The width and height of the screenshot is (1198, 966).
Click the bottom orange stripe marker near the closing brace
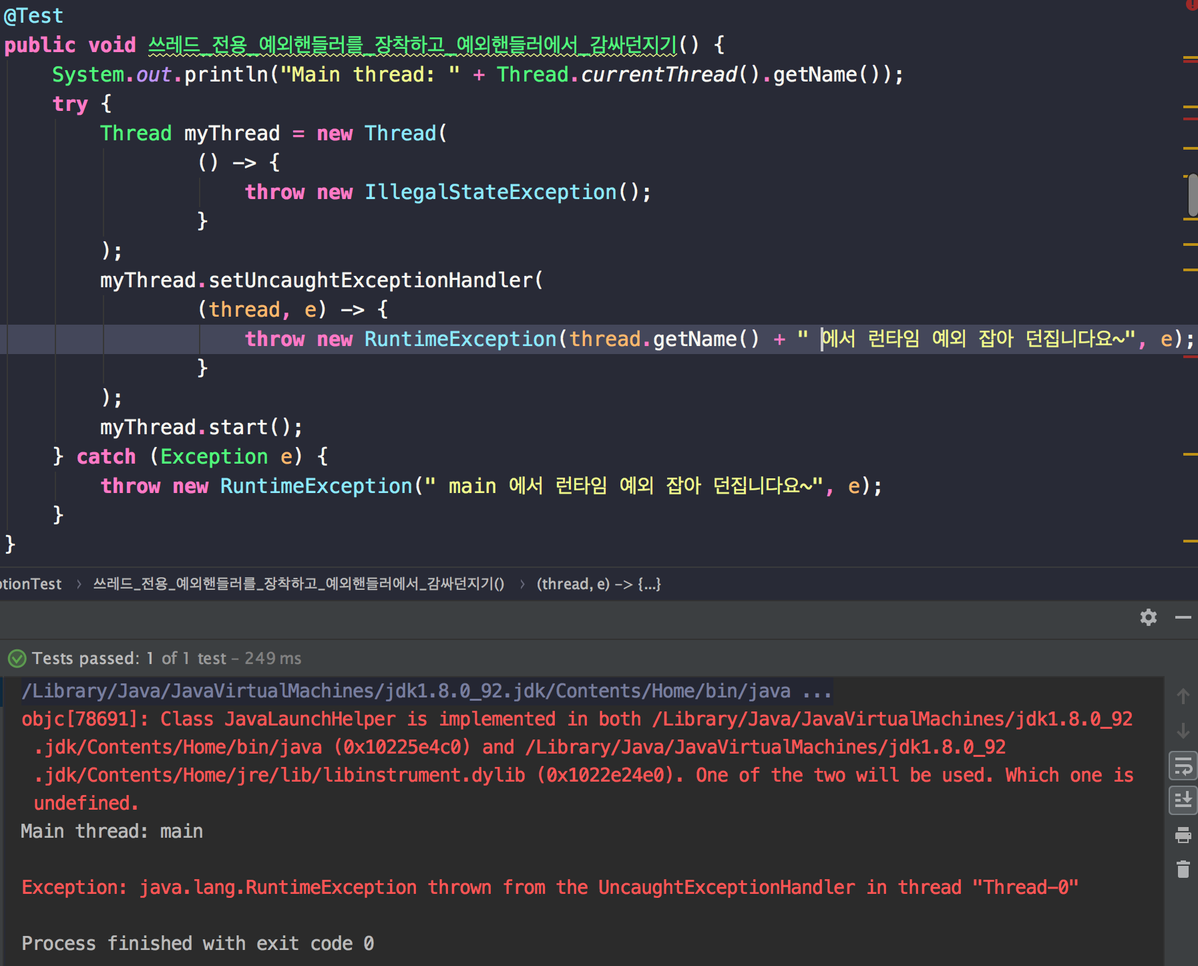coord(1190,540)
